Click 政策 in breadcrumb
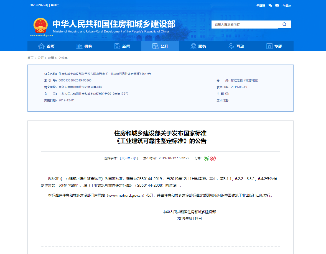This screenshot has height=254, width=326. (x=51, y=58)
